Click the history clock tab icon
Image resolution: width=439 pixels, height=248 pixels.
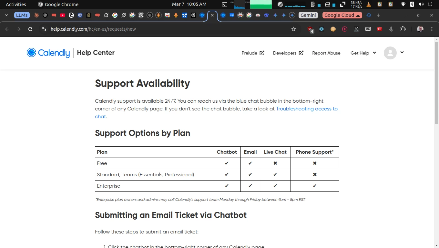[369, 15]
